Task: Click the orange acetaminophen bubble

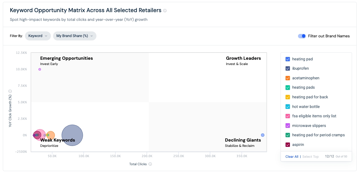Action: pyautogui.click(x=51, y=135)
